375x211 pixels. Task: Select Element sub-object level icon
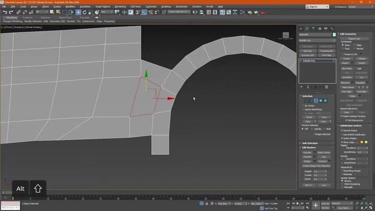[326, 101]
